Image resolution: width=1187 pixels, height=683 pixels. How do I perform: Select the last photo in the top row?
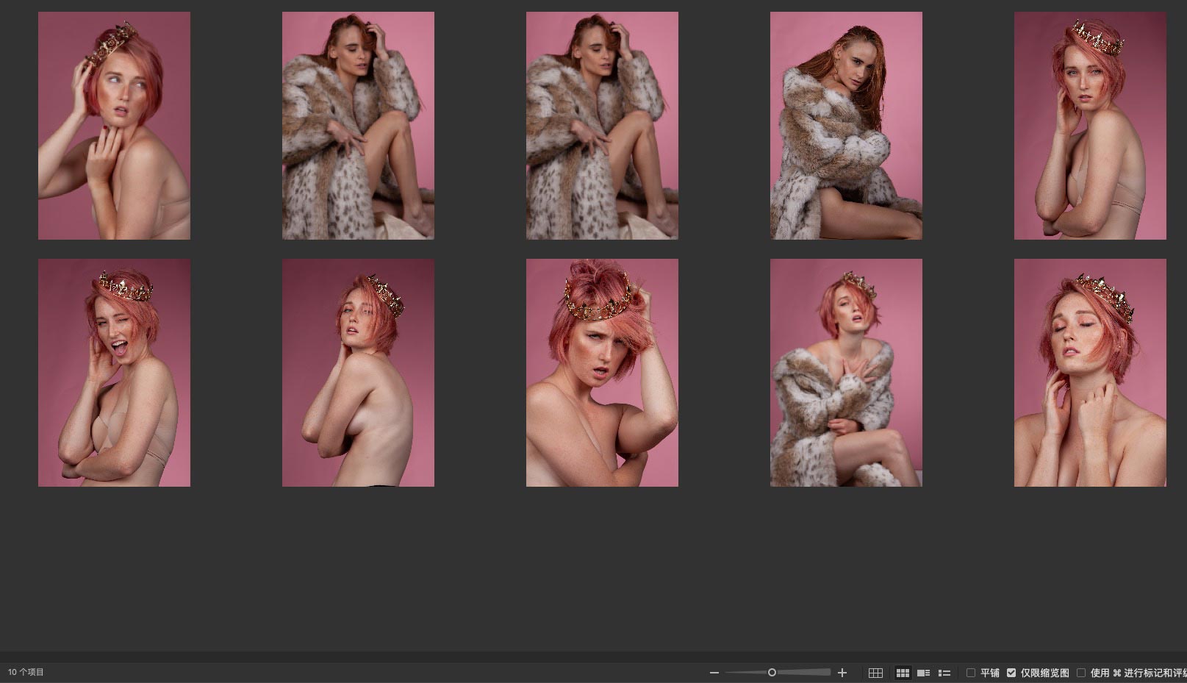(1090, 126)
